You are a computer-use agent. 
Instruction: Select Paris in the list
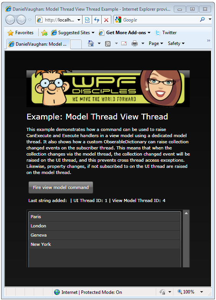105,217
